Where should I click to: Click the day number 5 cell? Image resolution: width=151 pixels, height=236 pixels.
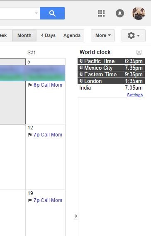coord(29,62)
